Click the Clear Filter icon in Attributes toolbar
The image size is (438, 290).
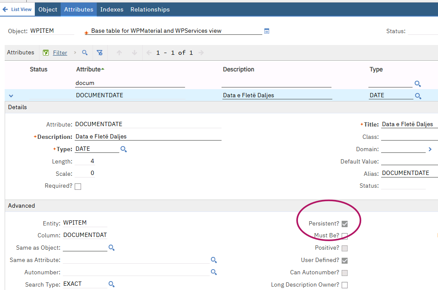tap(100, 53)
